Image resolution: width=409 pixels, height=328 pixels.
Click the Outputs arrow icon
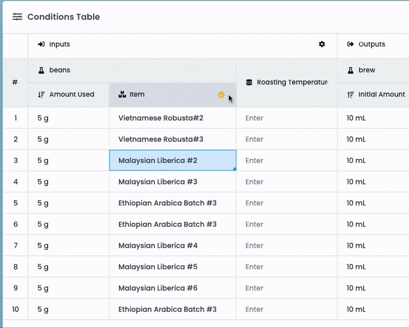click(x=350, y=44)
